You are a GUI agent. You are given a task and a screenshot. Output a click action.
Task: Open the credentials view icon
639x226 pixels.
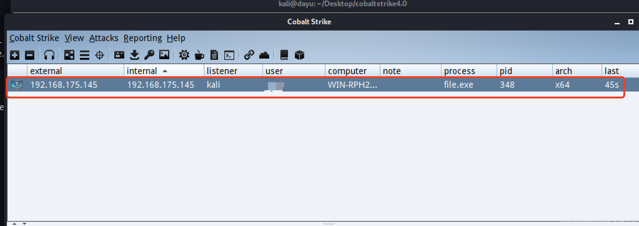119,55
